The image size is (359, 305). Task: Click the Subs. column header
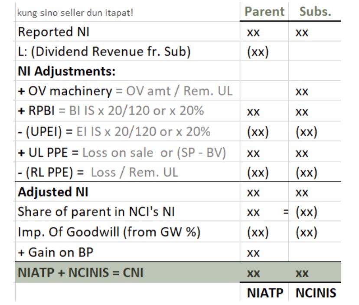pos(315,12)
